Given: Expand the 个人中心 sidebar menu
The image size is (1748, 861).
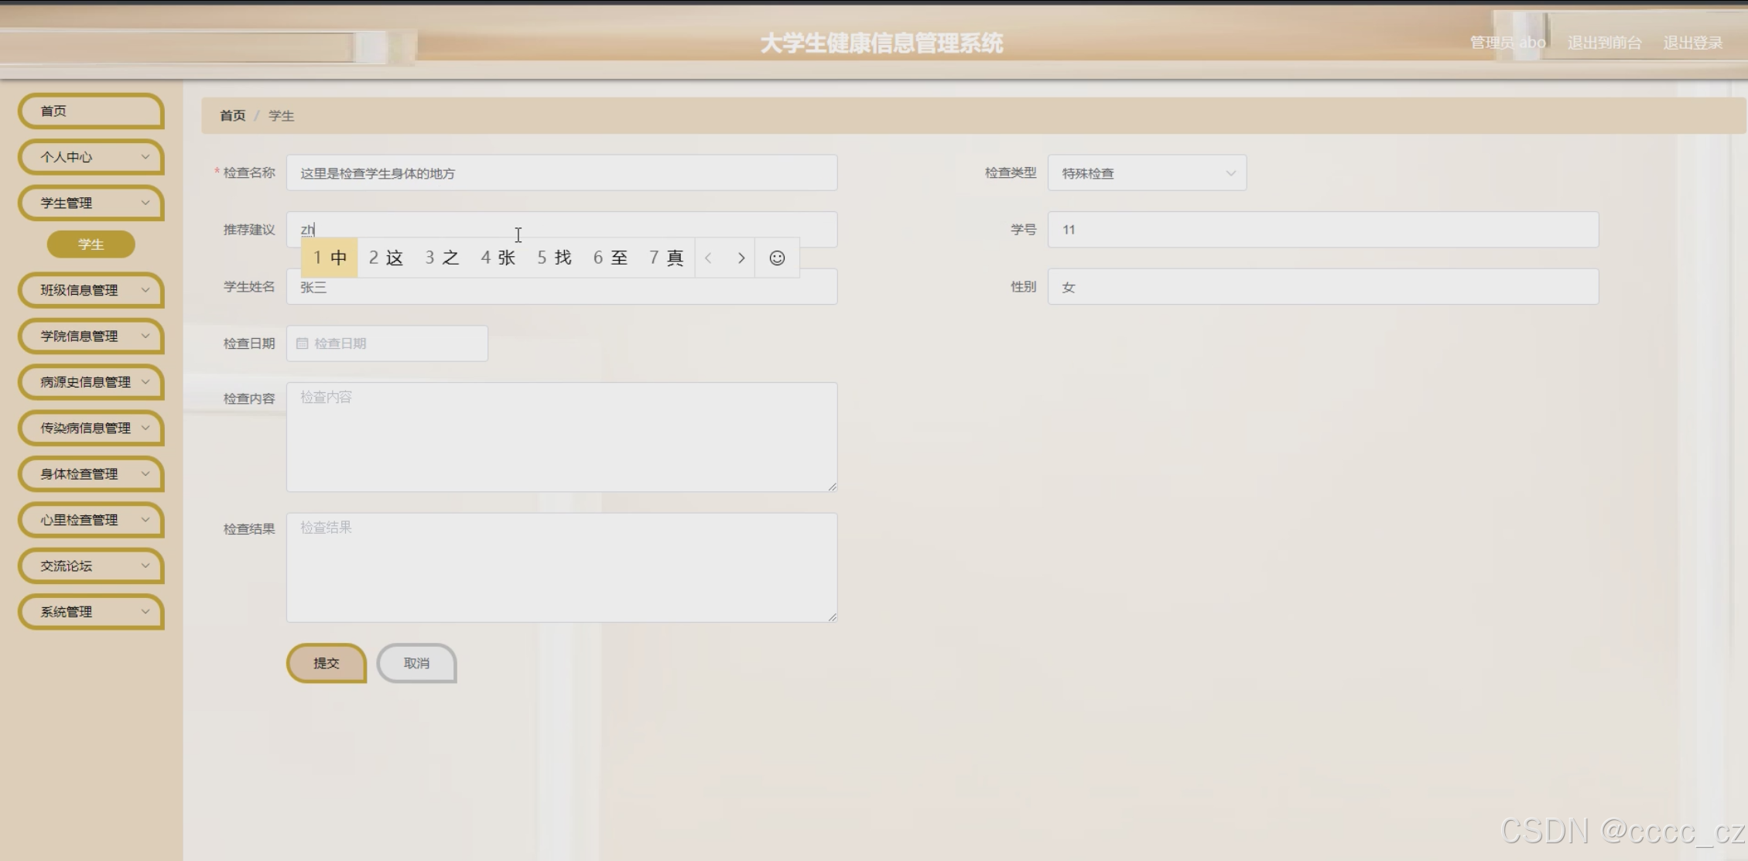Looking at the screenshot, I should (91, 157).
